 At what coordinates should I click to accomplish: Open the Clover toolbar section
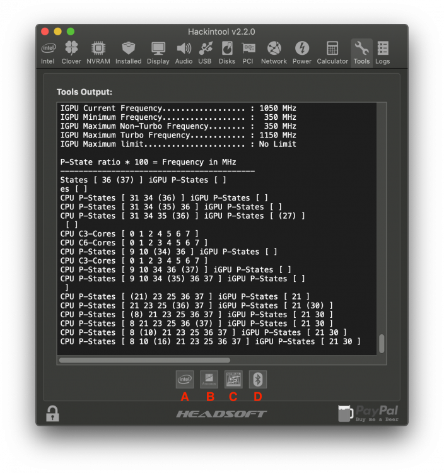(71, 53)
